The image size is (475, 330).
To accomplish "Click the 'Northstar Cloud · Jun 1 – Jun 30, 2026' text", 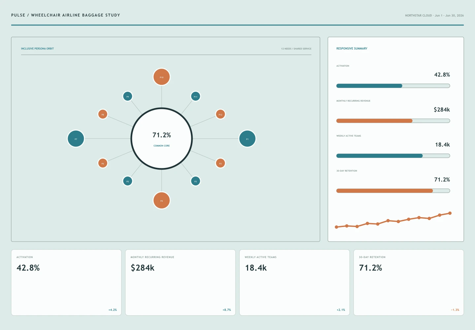I will (434, 16).
